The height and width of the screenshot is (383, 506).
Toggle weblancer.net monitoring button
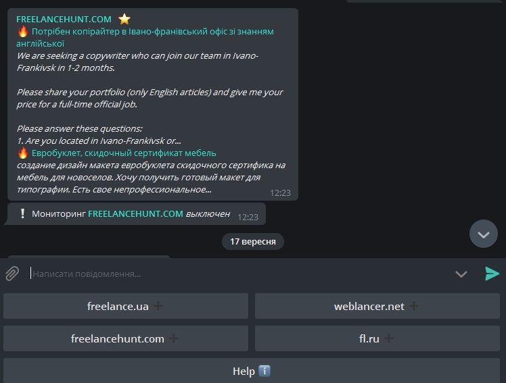[x=377, y=306]
